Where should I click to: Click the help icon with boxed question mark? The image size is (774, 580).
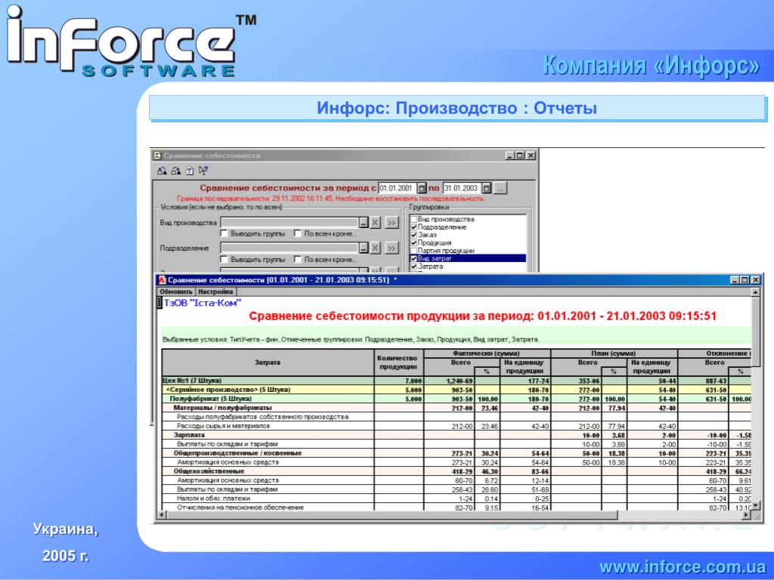pos(190,171)
